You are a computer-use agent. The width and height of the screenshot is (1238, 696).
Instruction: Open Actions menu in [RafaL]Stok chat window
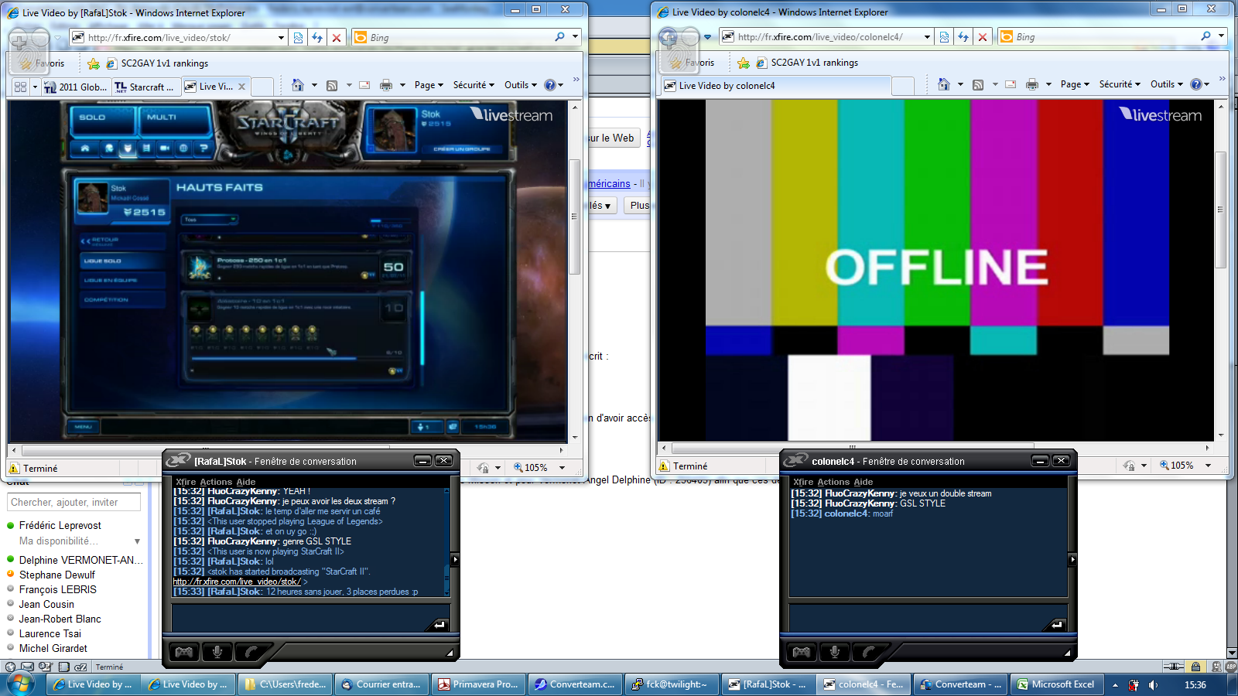pos(215,482)
